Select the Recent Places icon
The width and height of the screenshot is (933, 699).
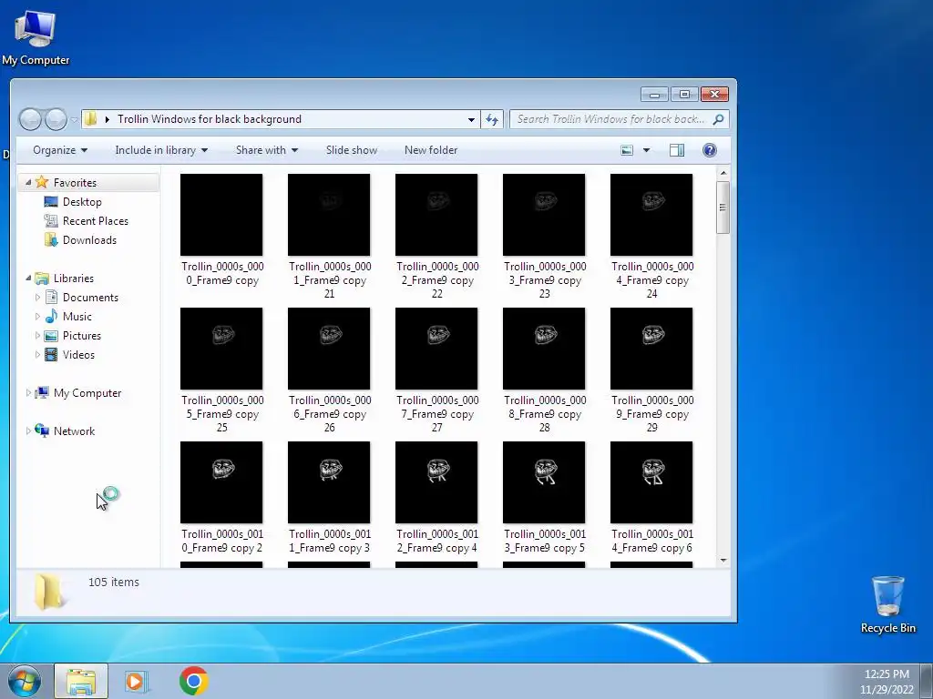pos(51,221)
